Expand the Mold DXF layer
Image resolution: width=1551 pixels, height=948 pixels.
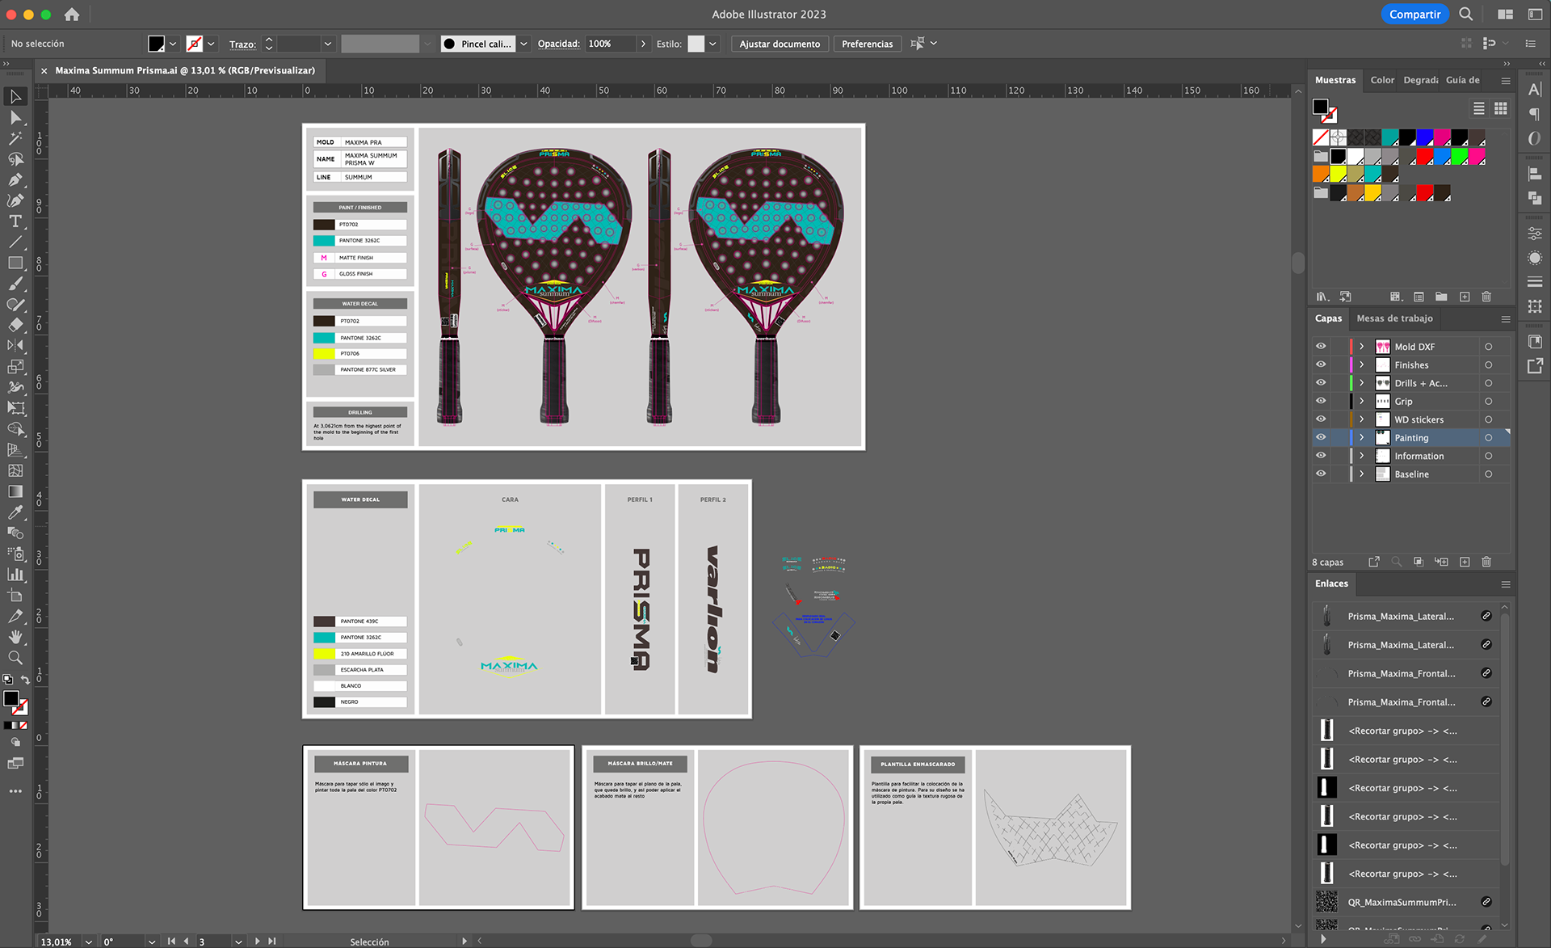[x=1362, y=347]
